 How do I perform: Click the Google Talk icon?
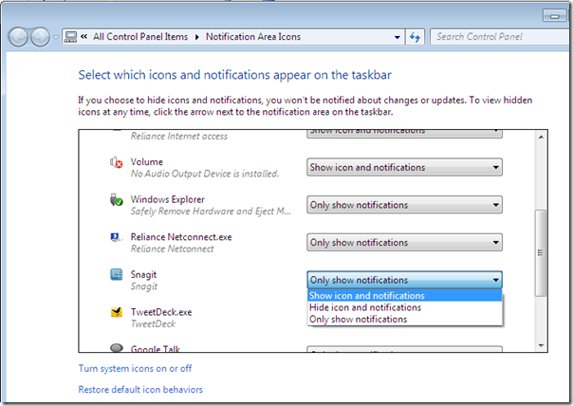116,347
